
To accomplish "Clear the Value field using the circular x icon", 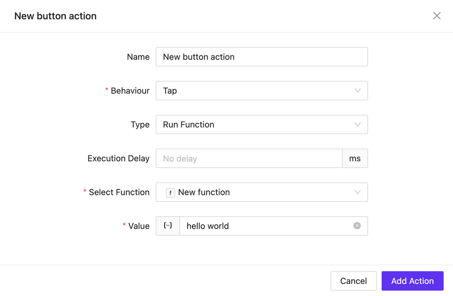I will click(x=357, y=225).
